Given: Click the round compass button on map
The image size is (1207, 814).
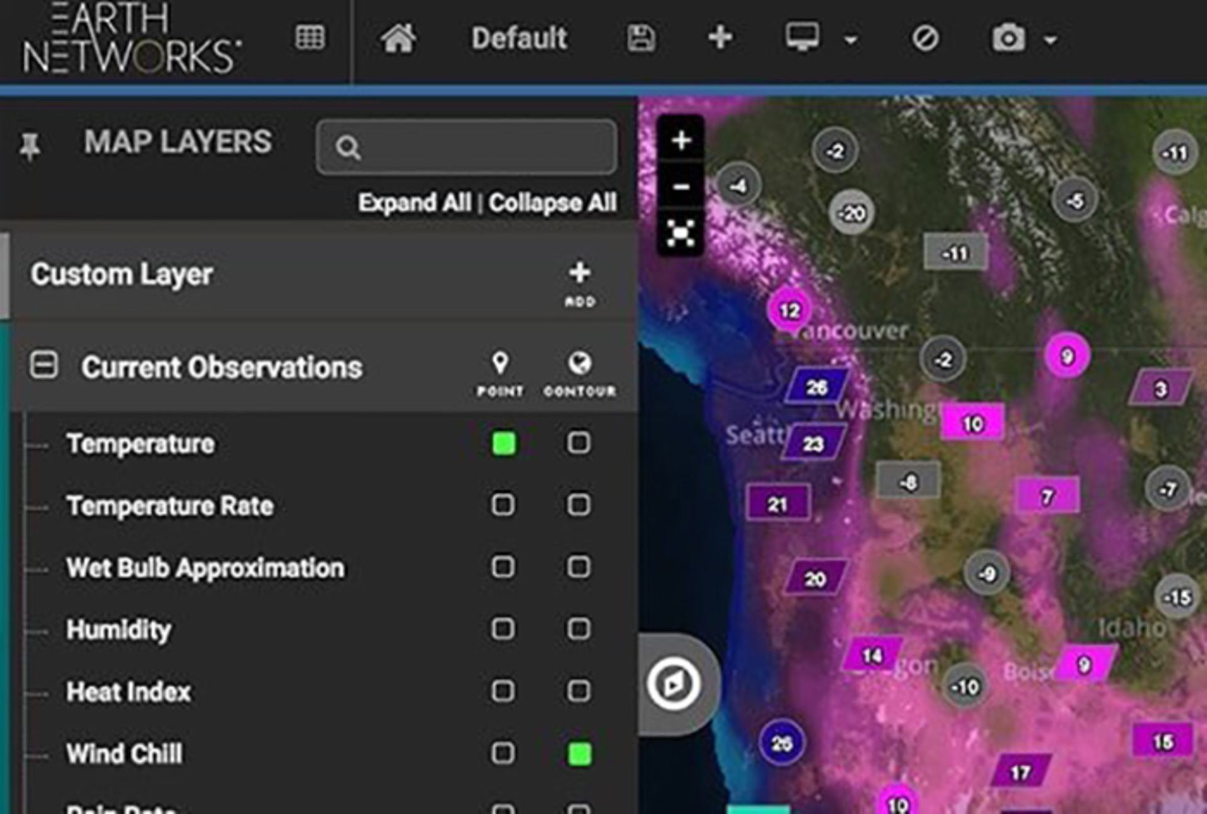Looking at the screenshot, I should [x=673, y=684].
